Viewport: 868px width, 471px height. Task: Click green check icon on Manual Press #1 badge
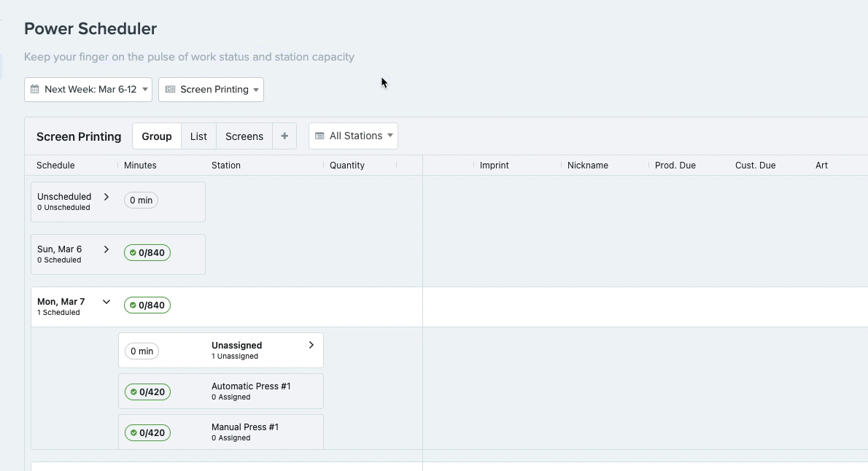click(x=133, y=433)
